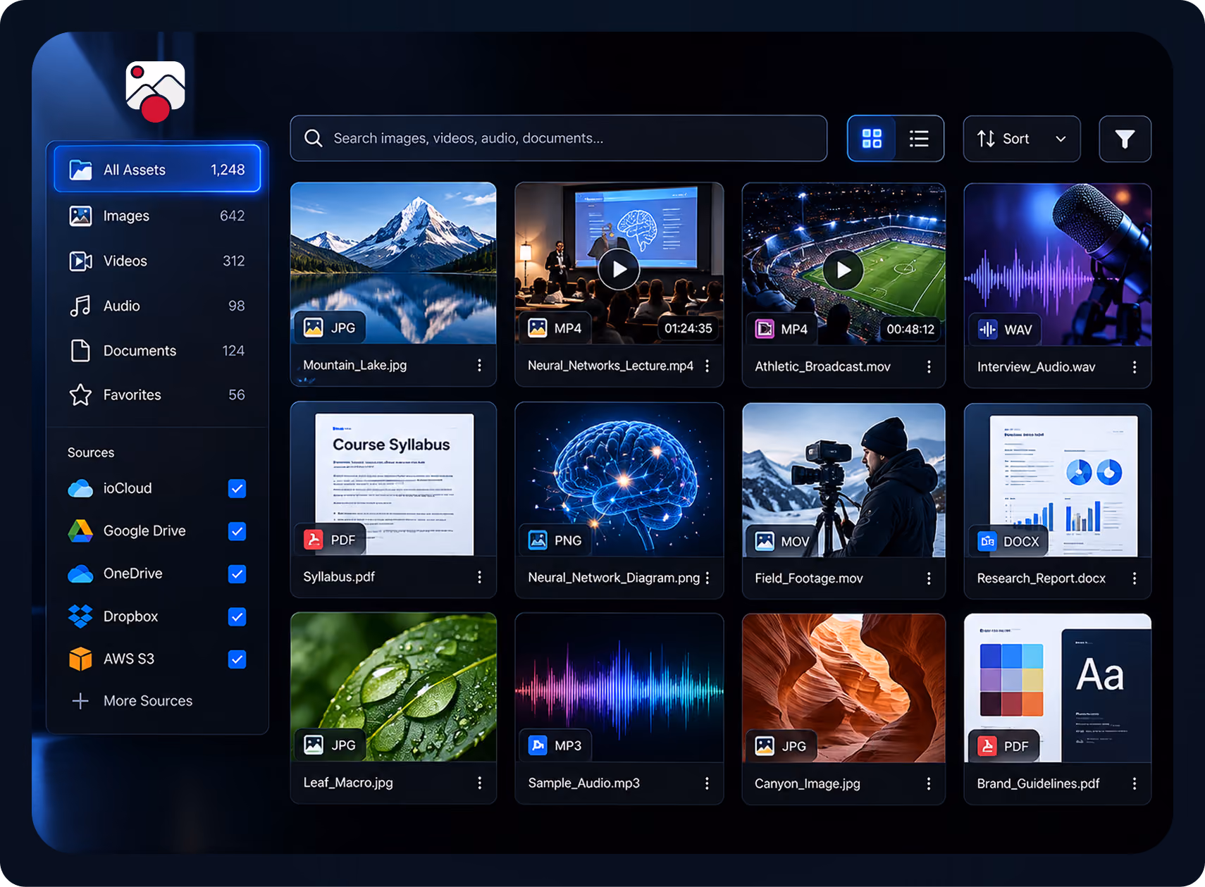Click the OneDrive cloud icon
1205x887 pixels.
[80, 573]
